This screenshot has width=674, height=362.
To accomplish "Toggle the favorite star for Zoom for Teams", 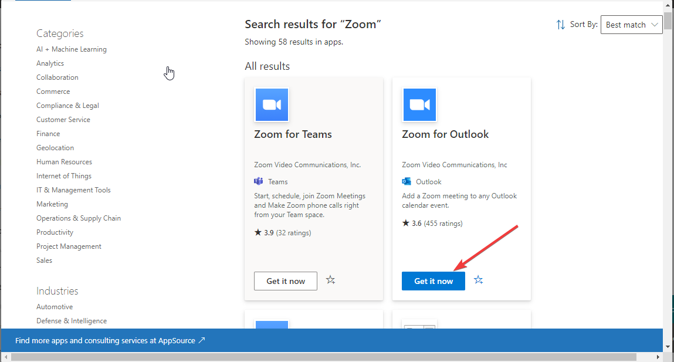I will point(330,280).
